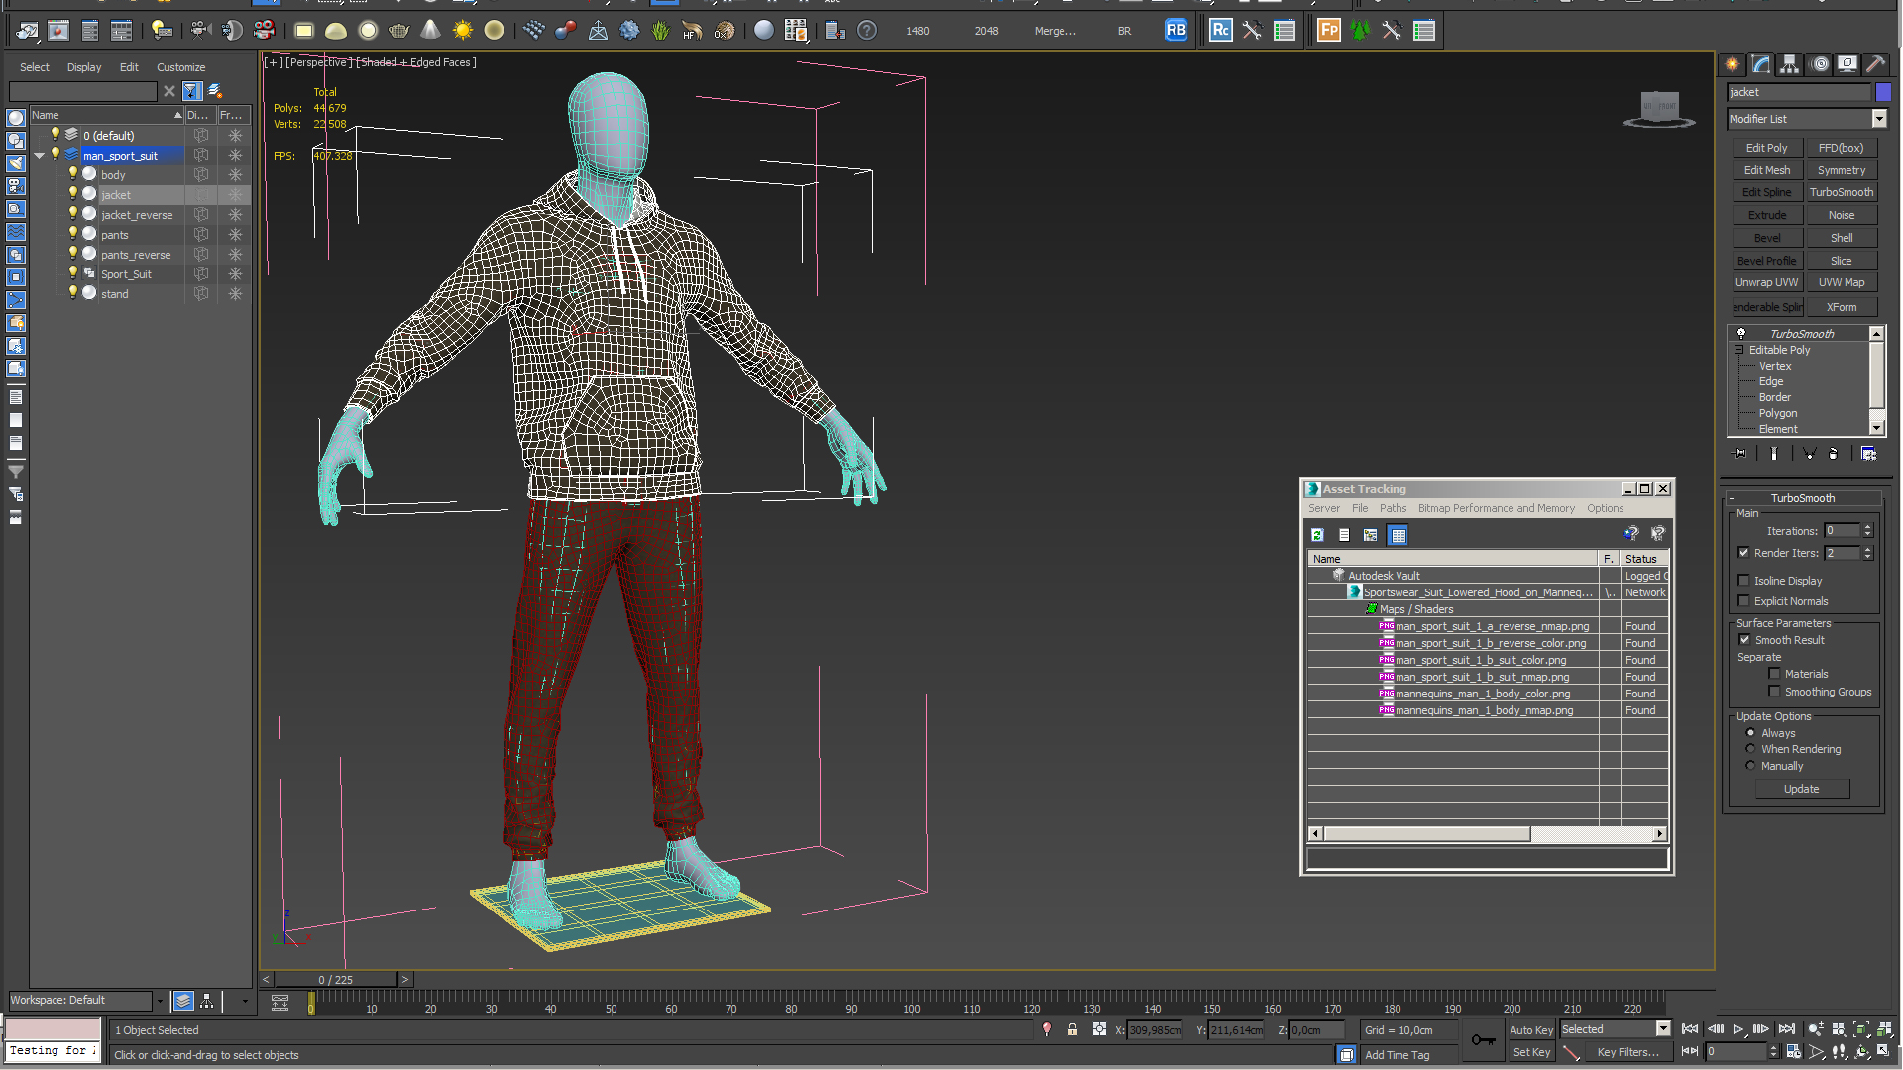The height and width of the screenshot is (1070, 1903).
Task: Click the ViewCube in the viewport
Action: [x=1659, y=108]
